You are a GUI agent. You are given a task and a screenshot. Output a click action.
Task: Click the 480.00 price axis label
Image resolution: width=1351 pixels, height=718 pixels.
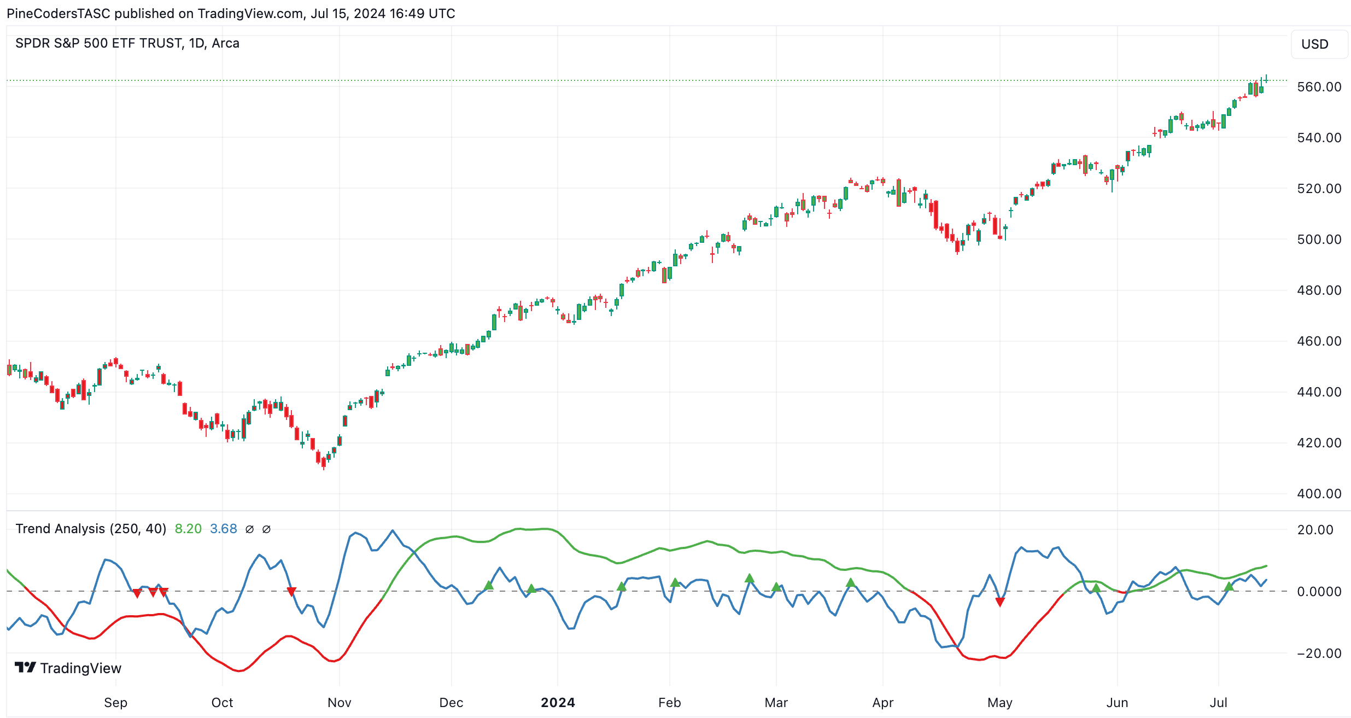click(x=1319, y=290)
